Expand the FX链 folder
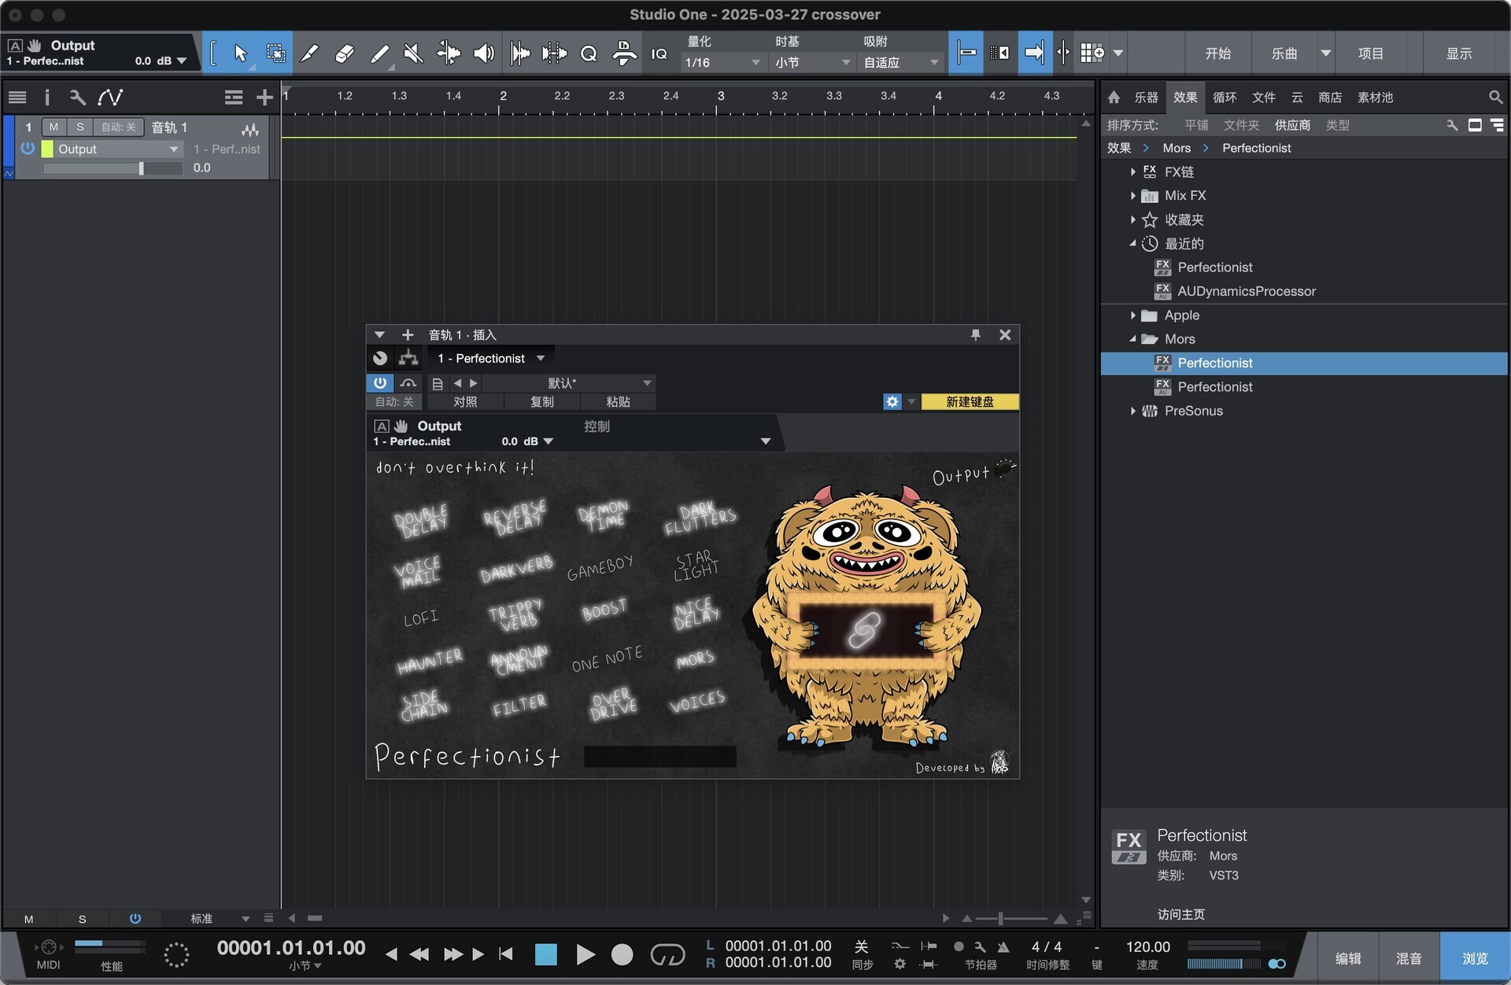 tap(1132, 172)
